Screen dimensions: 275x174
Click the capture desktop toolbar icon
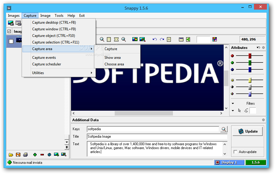11,23
